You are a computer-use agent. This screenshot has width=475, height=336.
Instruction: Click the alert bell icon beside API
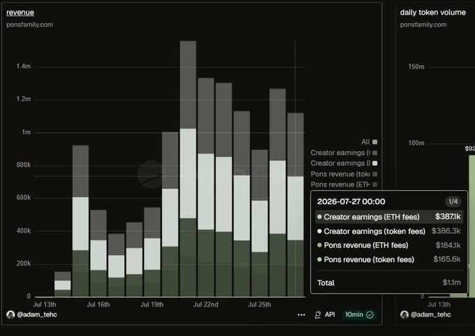pyautogui.click(x=318, y=315)
